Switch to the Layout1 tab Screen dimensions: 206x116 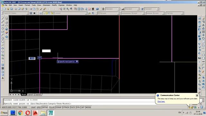(x=31, y=94)
